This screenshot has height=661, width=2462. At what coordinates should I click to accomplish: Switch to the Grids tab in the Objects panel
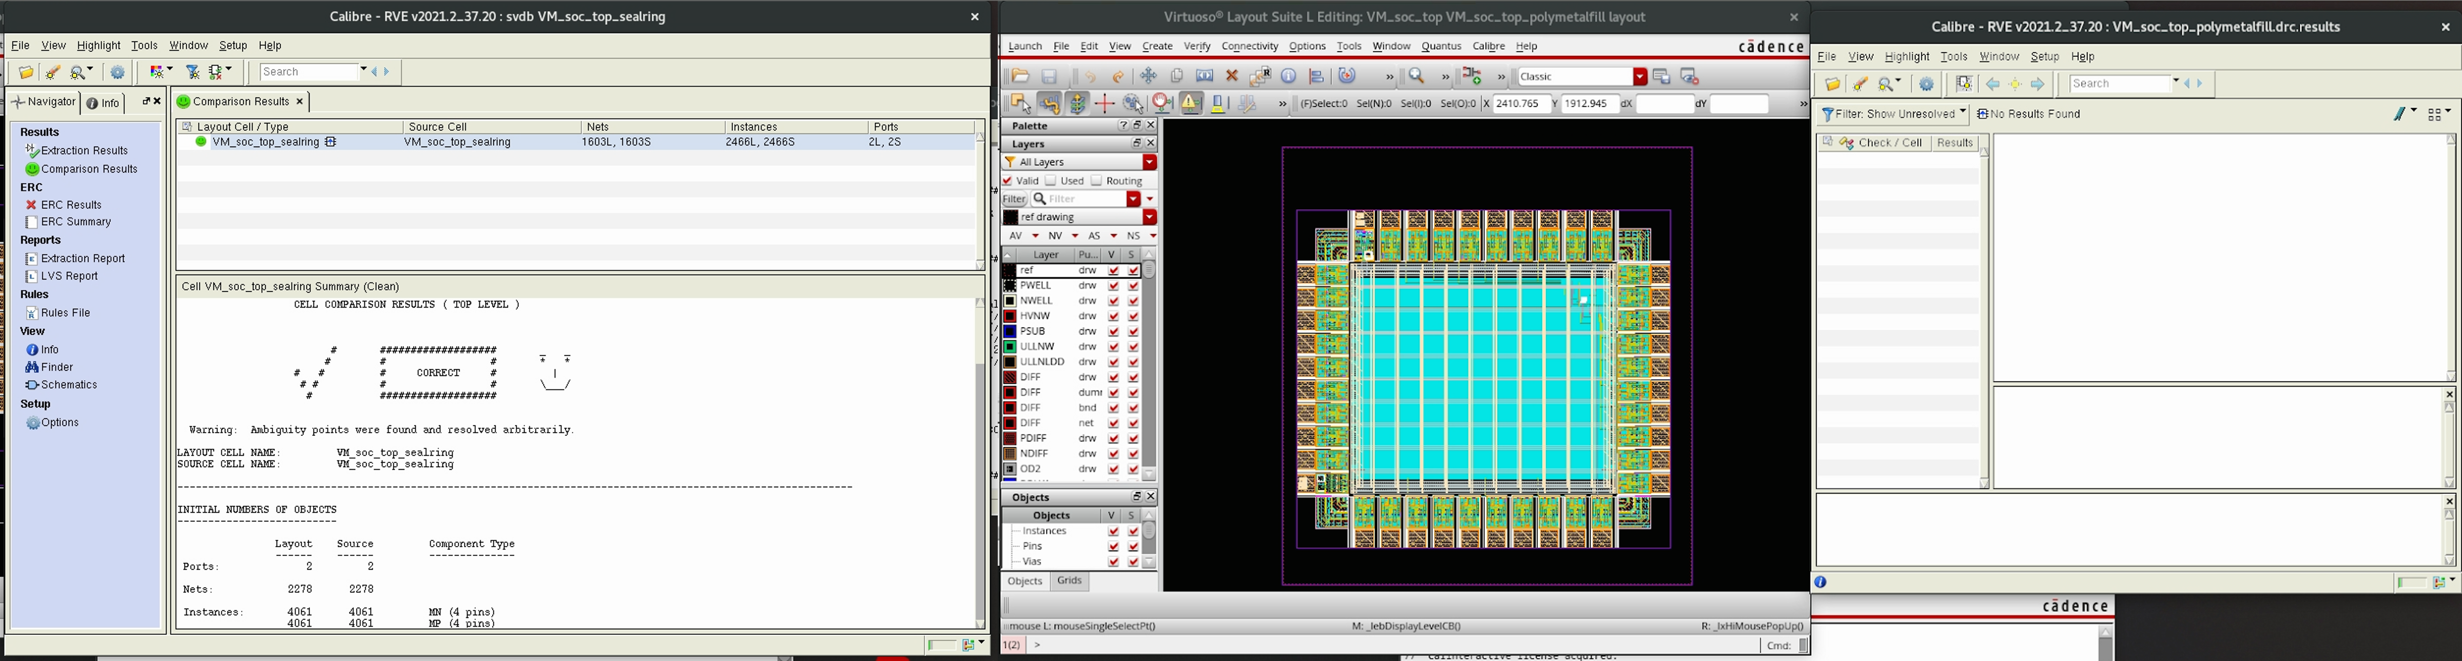[1070, 581]
